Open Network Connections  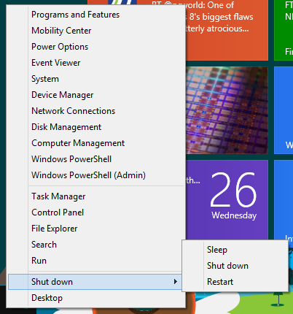(74, 111)
